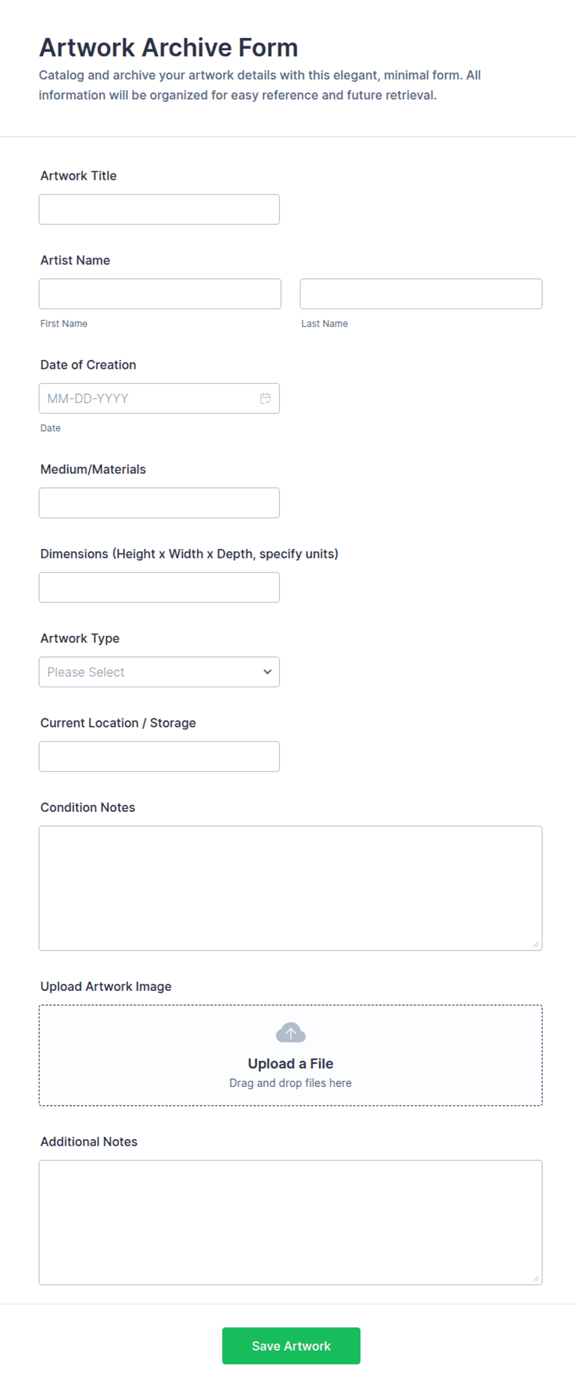Focus the Medium/Materials text field
The image size is (576, 1395).
(x=159, y=503)
